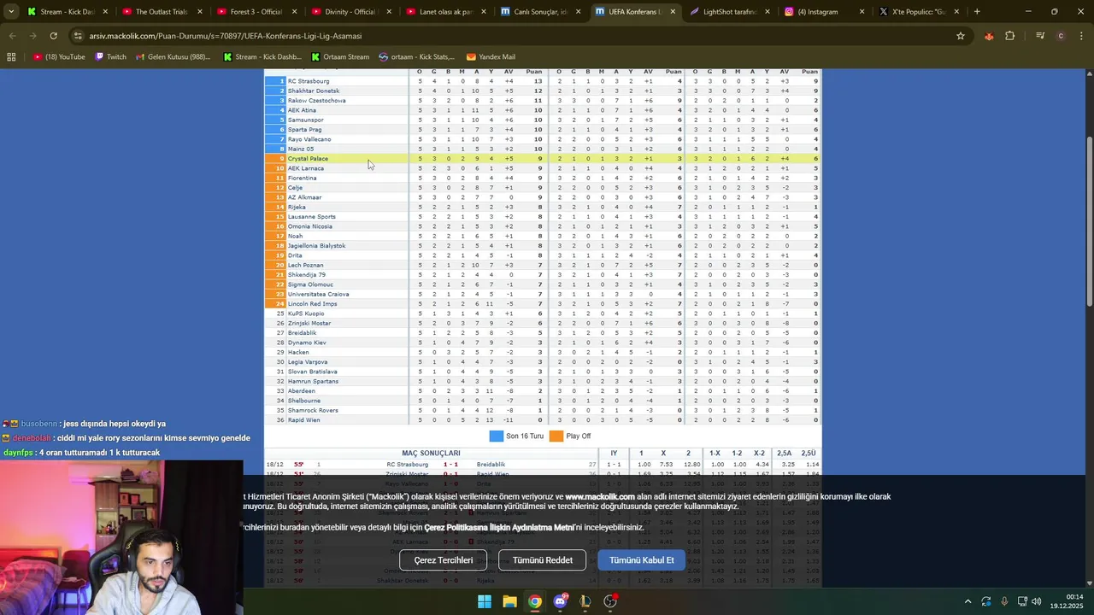Close the UEFA Konferans tab

673,12
